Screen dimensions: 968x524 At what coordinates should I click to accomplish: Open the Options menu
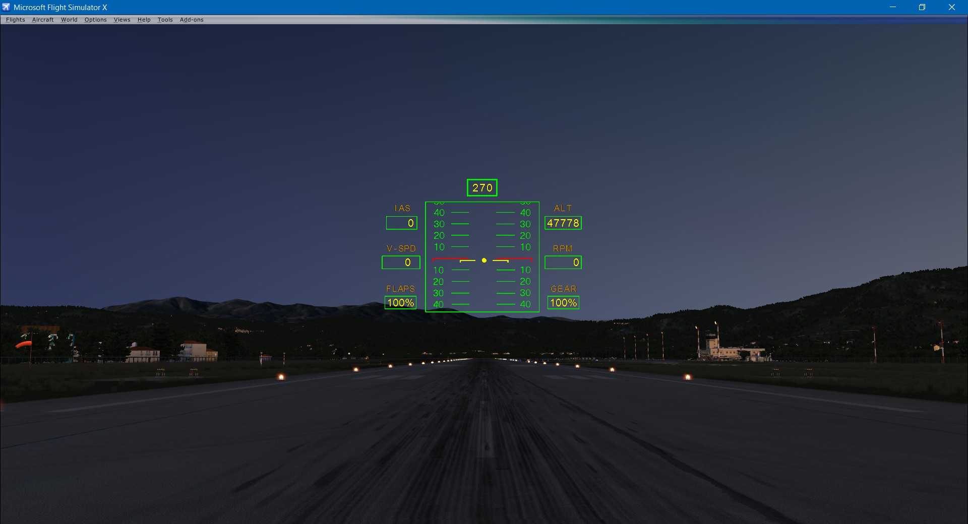pyautogui.click(x=95, y=20)
